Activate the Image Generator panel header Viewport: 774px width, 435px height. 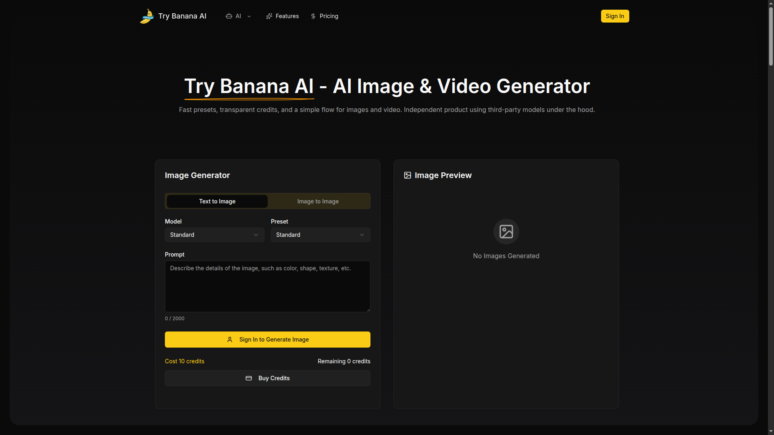[x=197, y=175]
